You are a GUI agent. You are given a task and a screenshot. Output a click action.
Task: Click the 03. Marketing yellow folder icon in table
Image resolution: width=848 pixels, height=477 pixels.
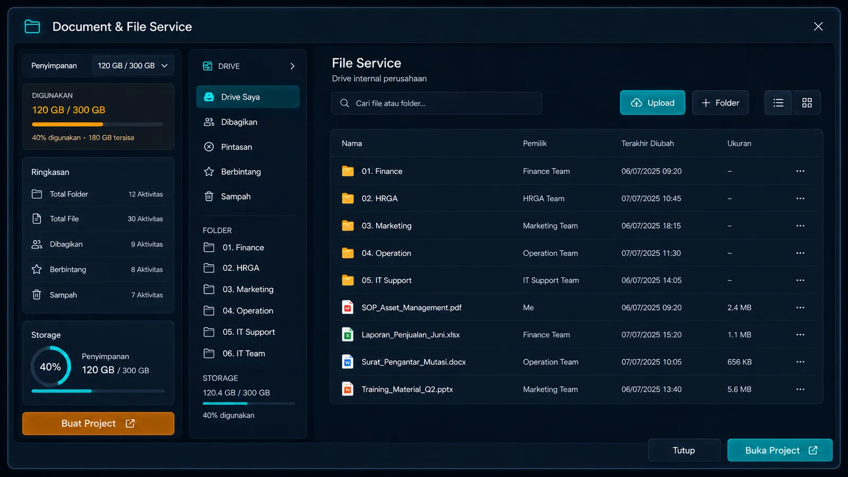tap(348, 226)
